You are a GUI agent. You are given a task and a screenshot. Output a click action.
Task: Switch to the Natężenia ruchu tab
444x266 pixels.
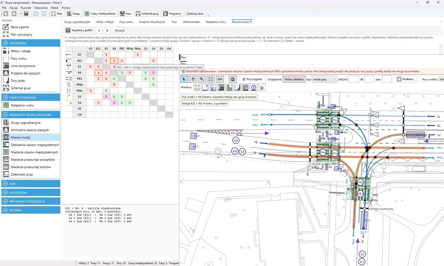tap(216, 22)
